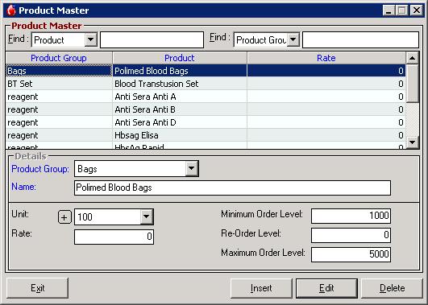Open the first Find dropdown showing Product
Screen dimensions: 428x305
[90, 39]
